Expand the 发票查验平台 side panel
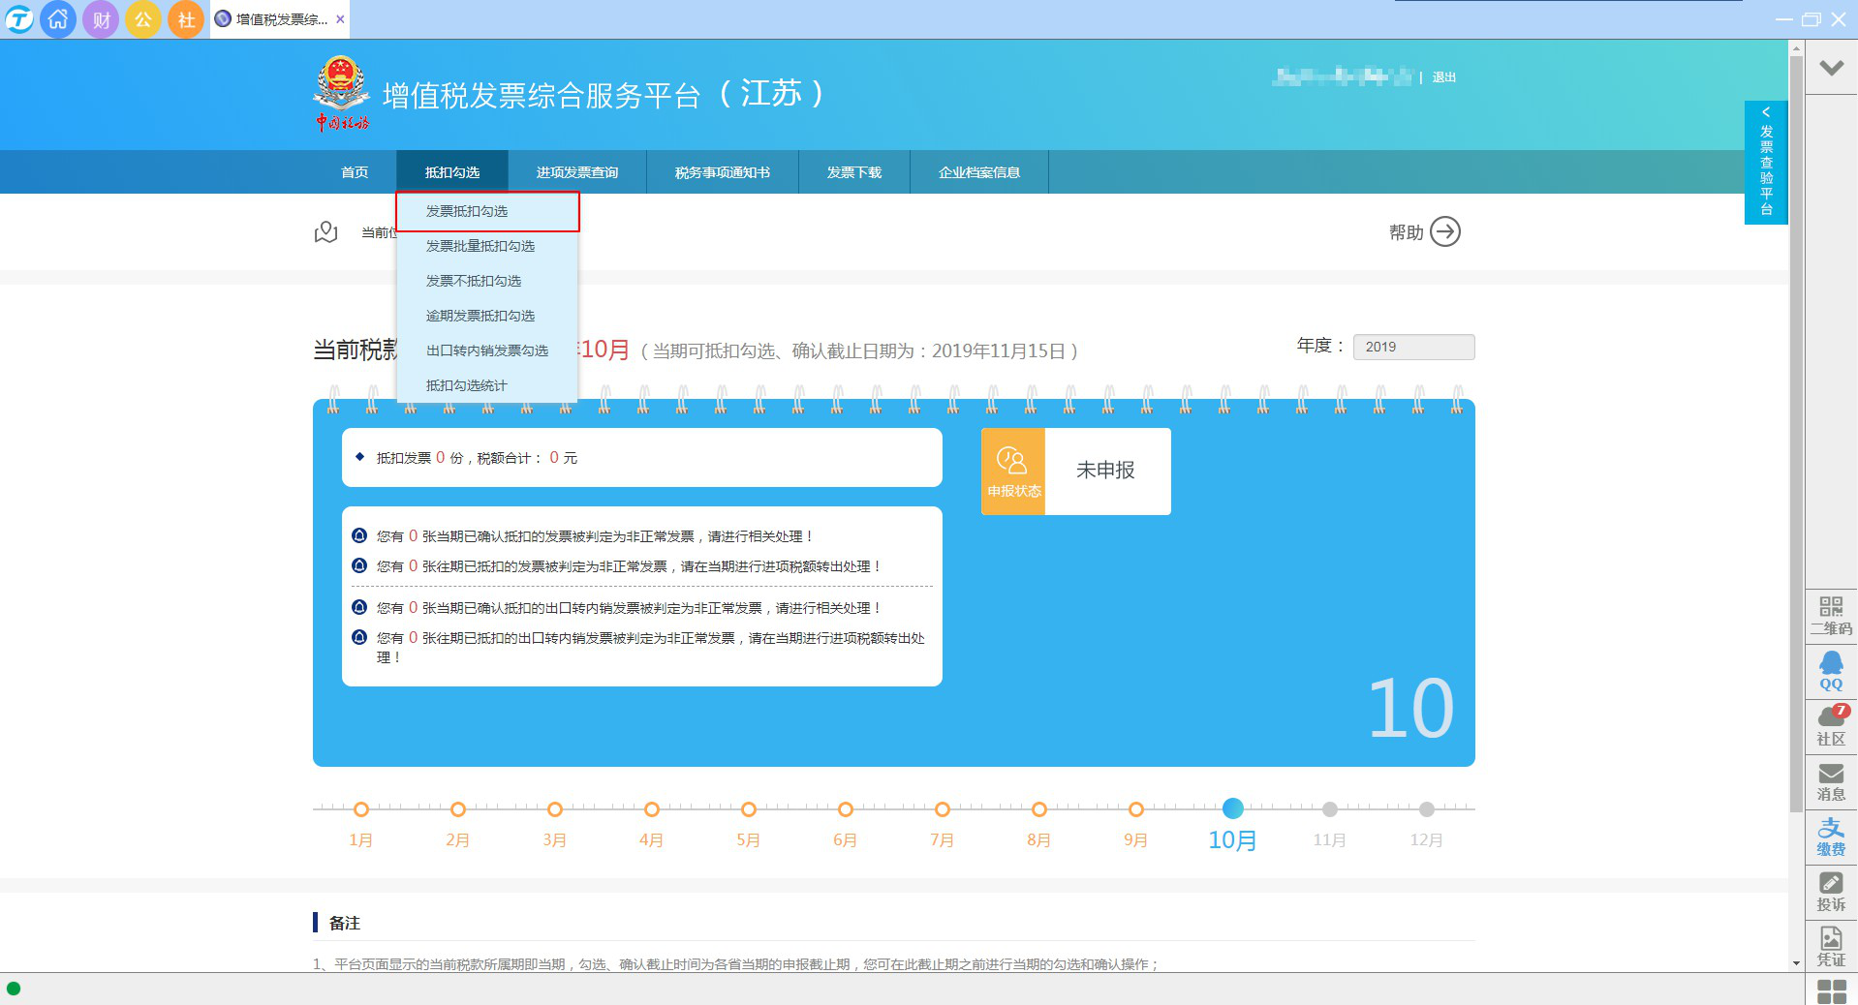 [1766, 163]
